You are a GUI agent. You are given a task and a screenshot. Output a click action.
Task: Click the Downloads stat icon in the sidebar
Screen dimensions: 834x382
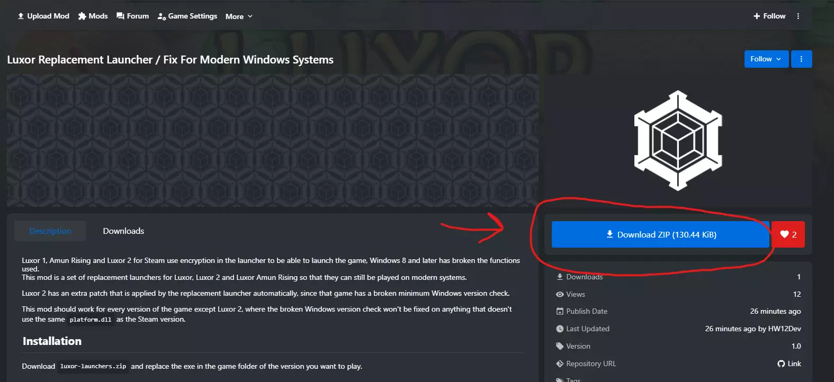560,277
